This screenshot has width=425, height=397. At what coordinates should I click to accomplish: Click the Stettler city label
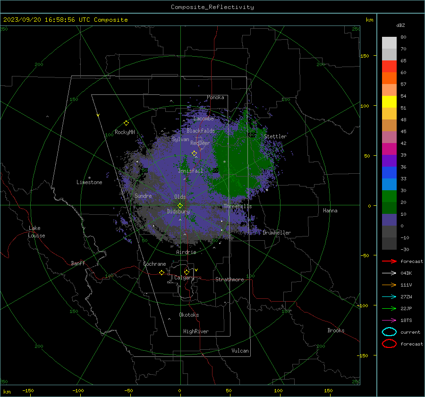pyautogui.click(x=275, y=136)
